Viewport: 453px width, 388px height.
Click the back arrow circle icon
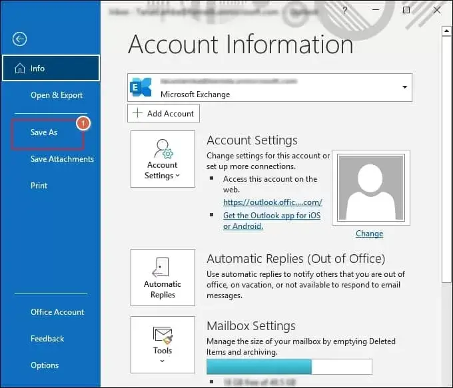(x=19, y=39)
